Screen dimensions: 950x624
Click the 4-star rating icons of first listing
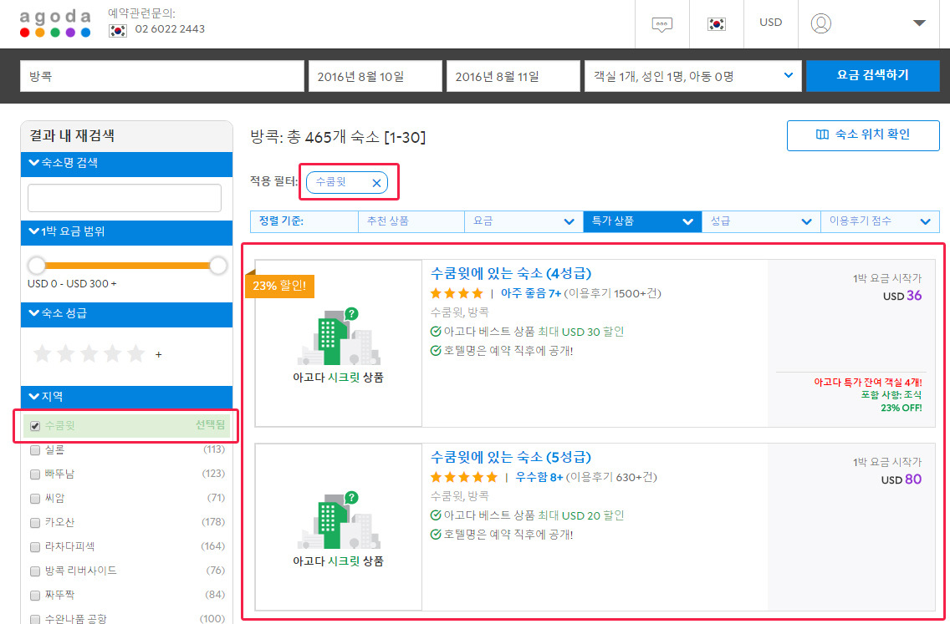pos(457,293)
